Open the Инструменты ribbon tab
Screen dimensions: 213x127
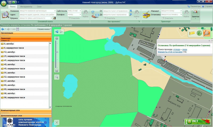[x=26, y=7]
